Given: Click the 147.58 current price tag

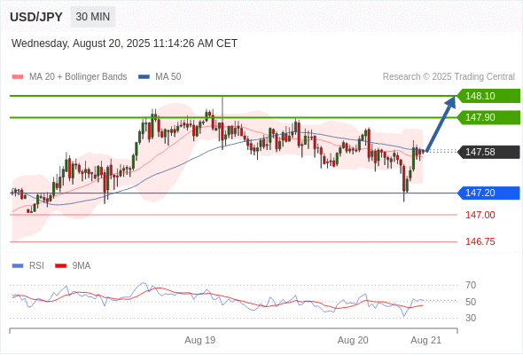Looking at the screenshot, I should [488, 152].
